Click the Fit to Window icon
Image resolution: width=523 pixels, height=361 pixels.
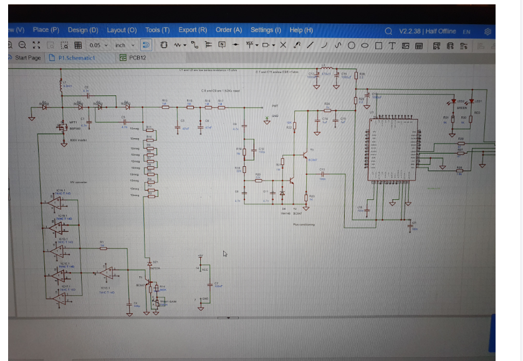click(x=36, y=45)
